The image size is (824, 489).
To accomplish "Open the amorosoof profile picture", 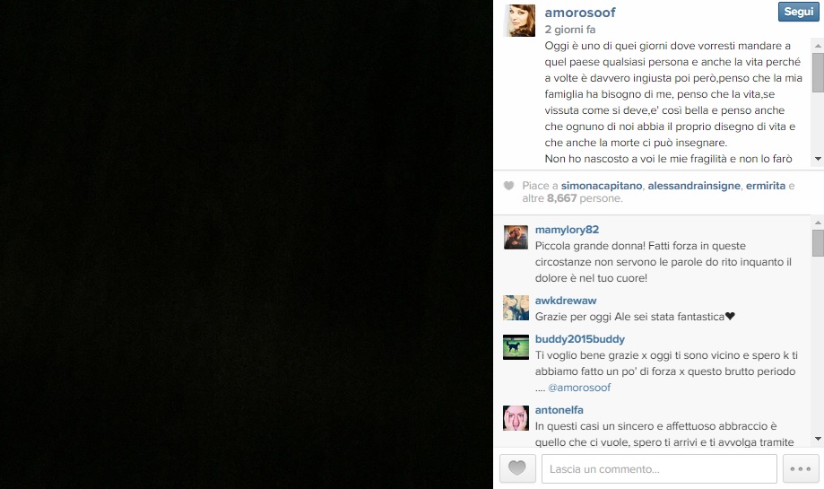I will 519,21.
